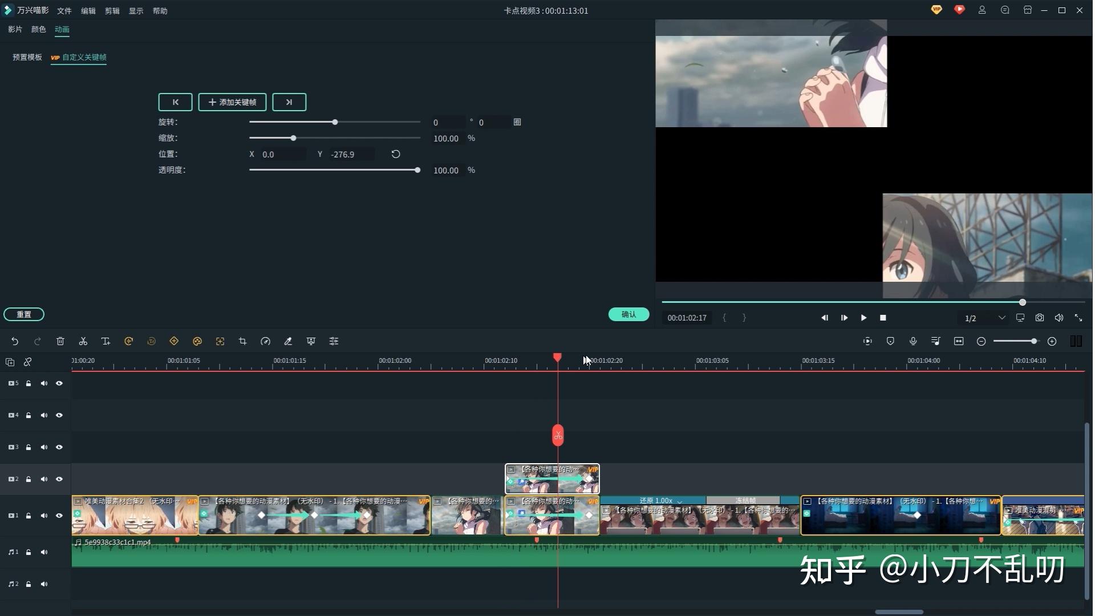Open the 剪辑 menu
Image resolution: width=1095 pixels, height=616 pixels.
(x=112, y=11)
